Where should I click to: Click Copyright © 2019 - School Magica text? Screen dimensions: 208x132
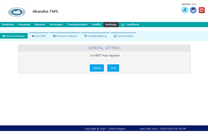tap(105, 129)
